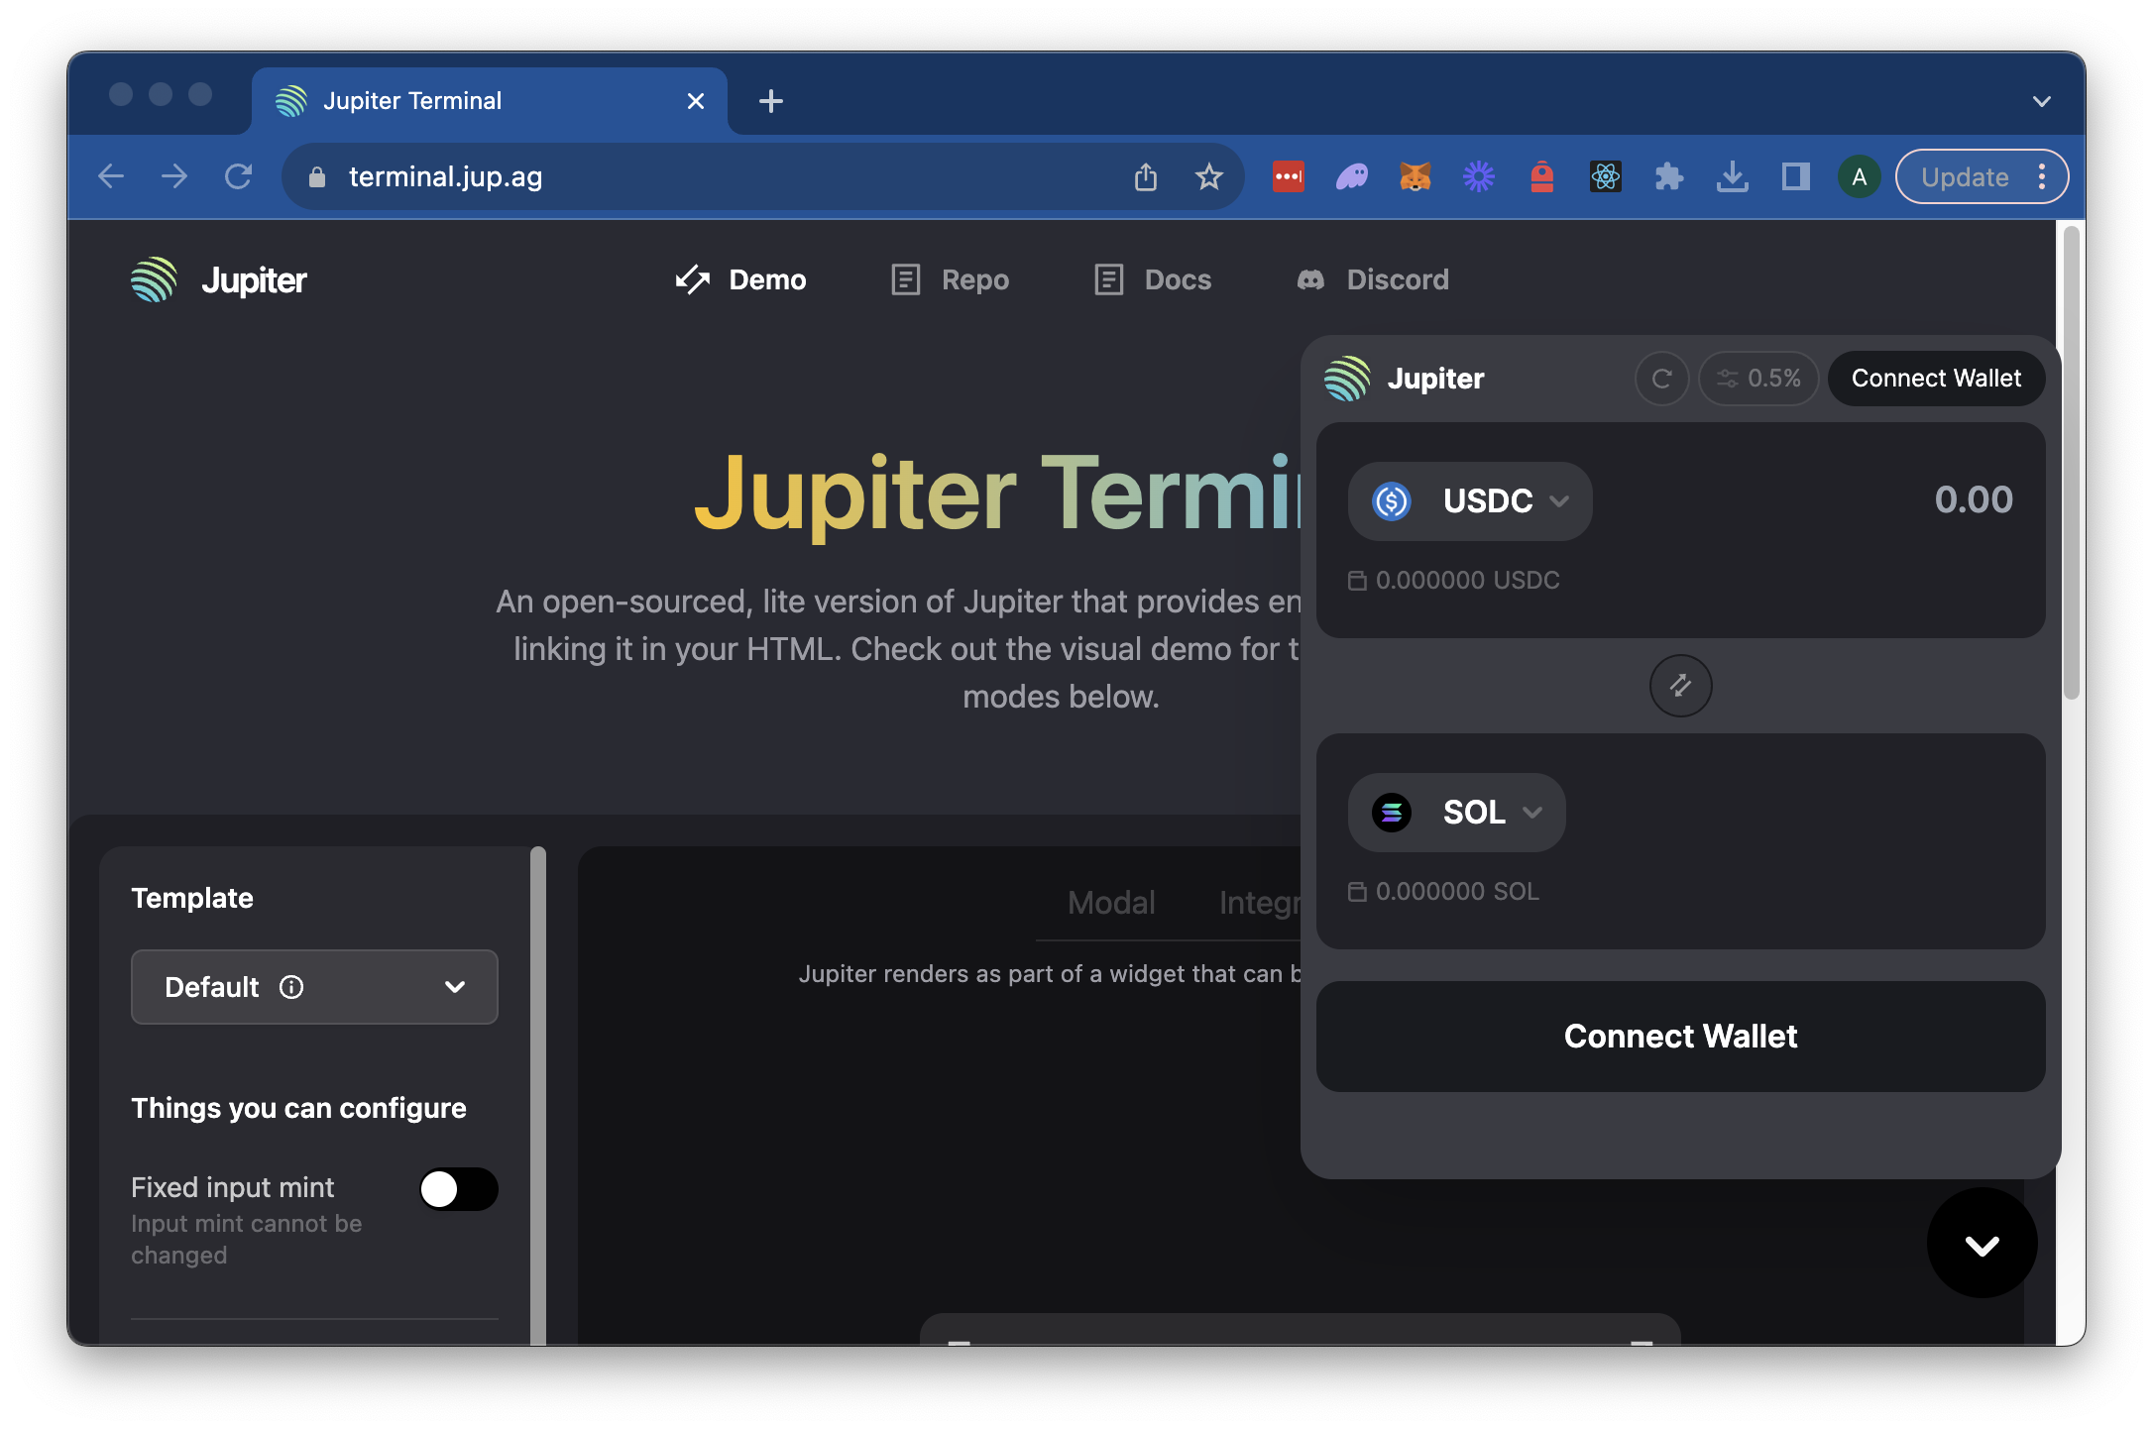Open a new browser tab
Screen dimensions: 2153x1429
tap(771, 101)
